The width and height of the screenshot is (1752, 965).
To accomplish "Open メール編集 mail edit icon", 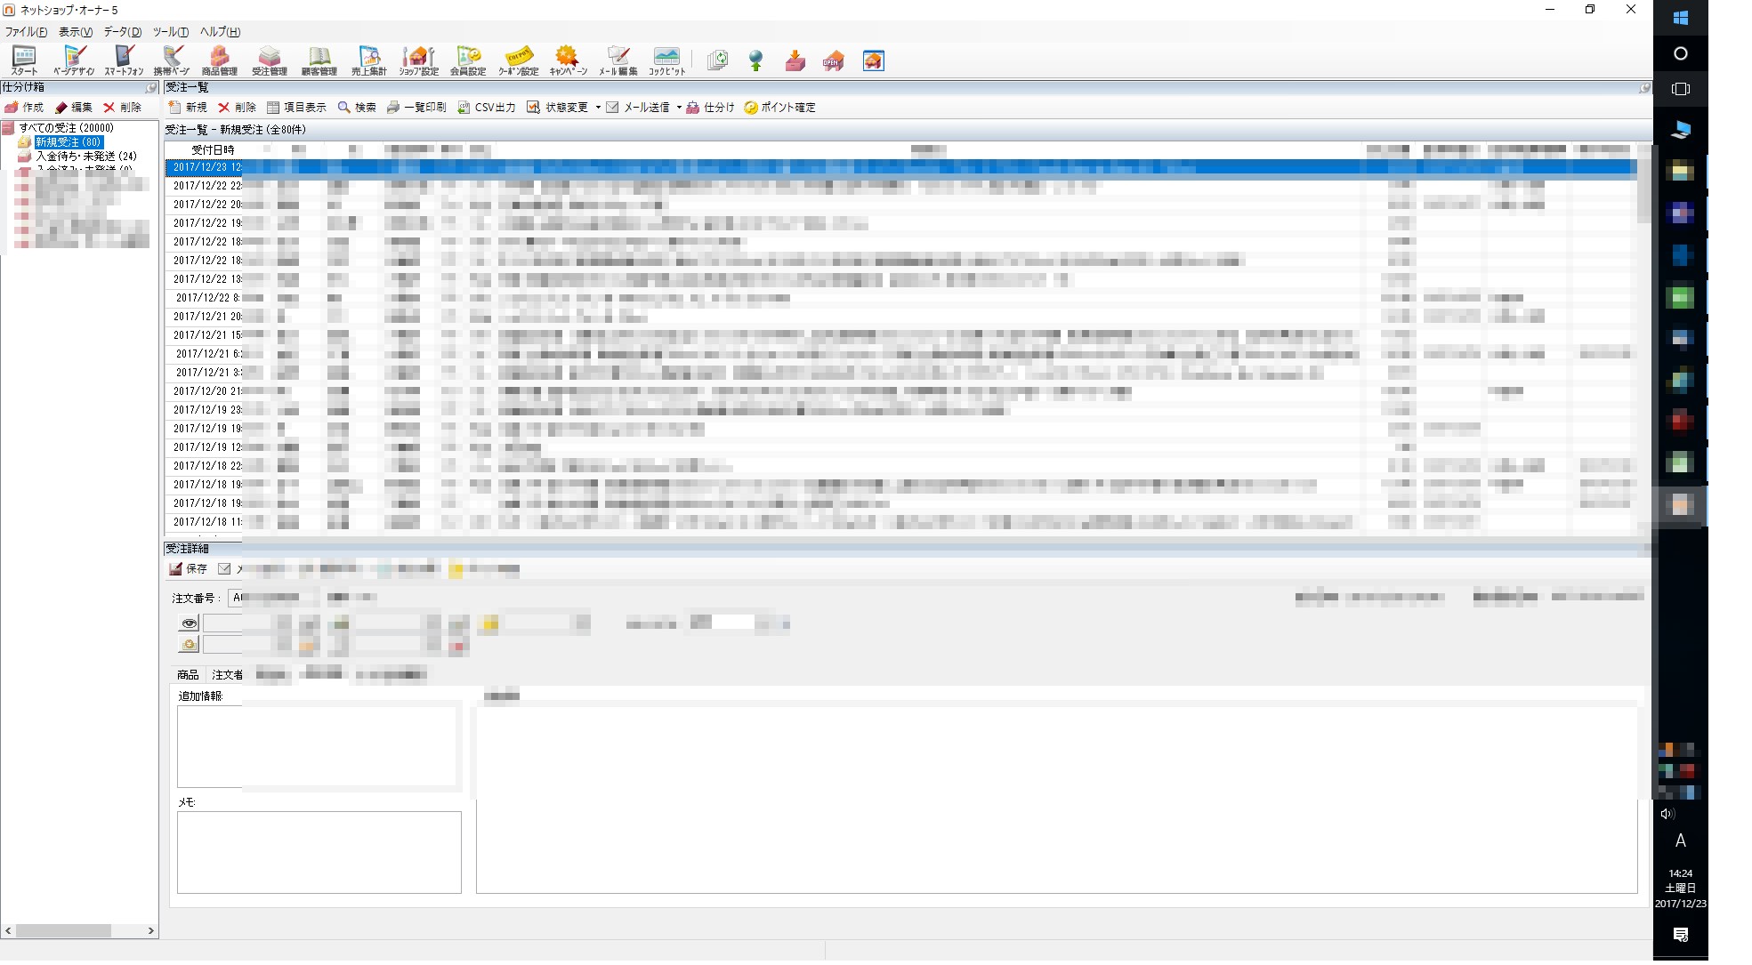I will pyautogui.click(x=618, y=60).
